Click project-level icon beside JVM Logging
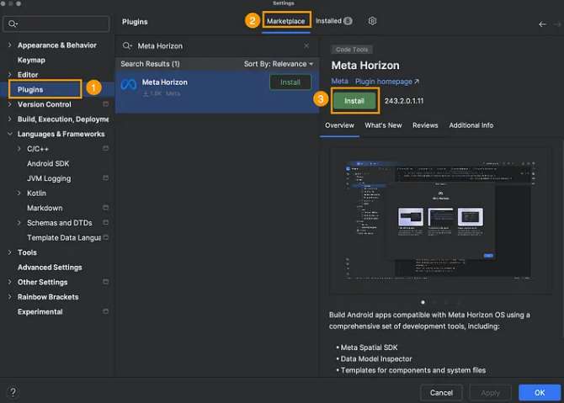The height and width of the screenshot is (403, 564). click(x=106, y=178)
